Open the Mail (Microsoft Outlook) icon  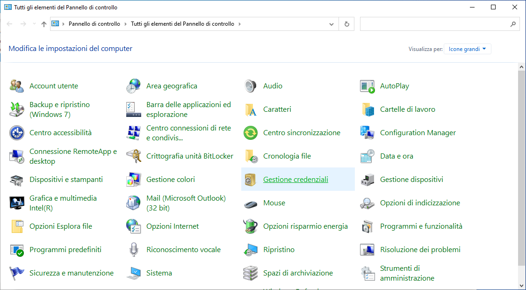click(x=134, y=203)
